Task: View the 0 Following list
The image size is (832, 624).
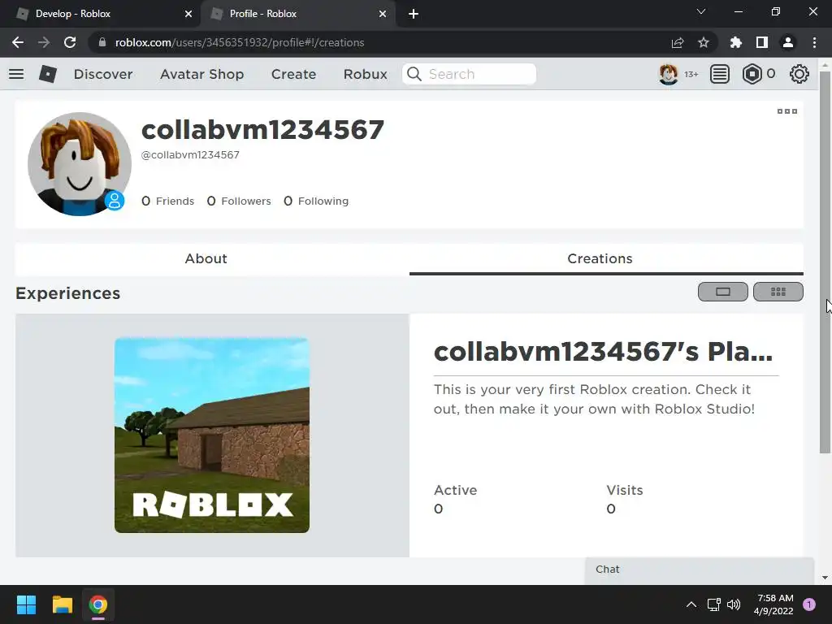Action: point(316,201)
